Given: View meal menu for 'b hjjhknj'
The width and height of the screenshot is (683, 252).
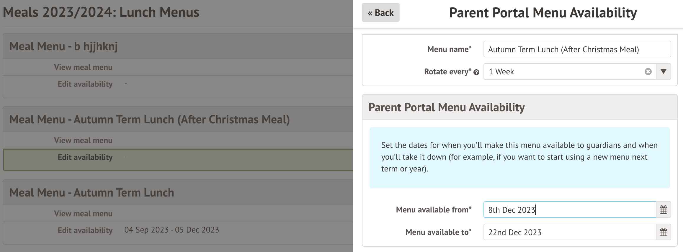Looking at the screenshot, I should 83,67.
